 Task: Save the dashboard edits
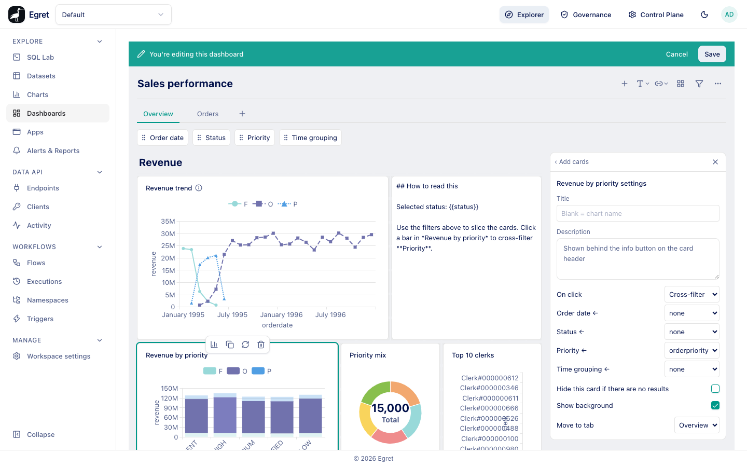click(x=712, y=54)
